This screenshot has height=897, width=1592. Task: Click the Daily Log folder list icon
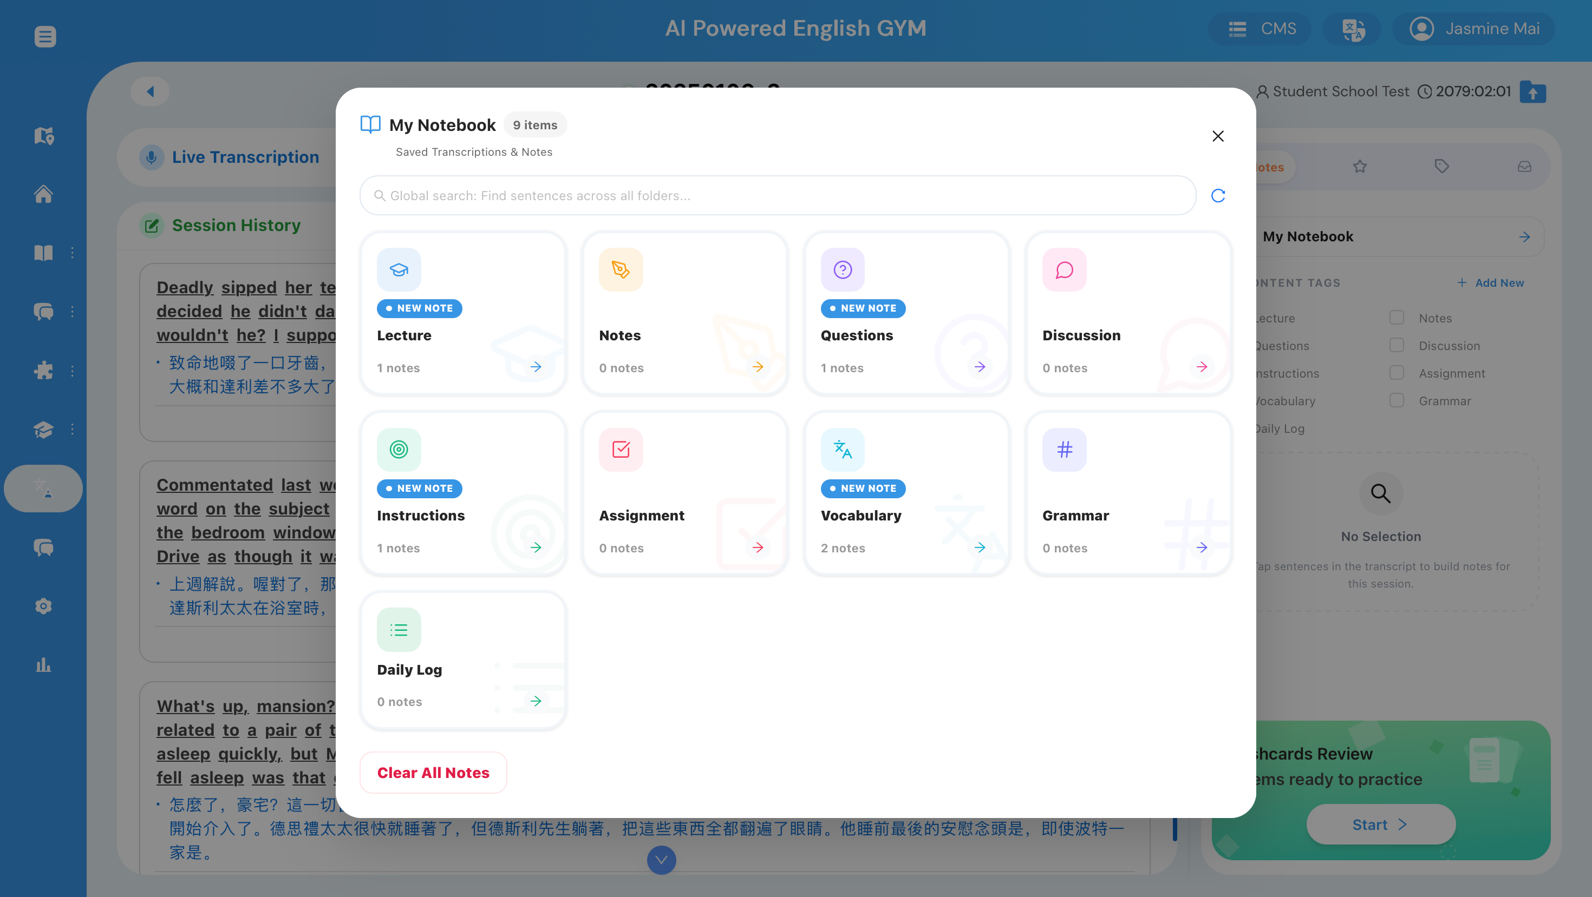[399, 630]
